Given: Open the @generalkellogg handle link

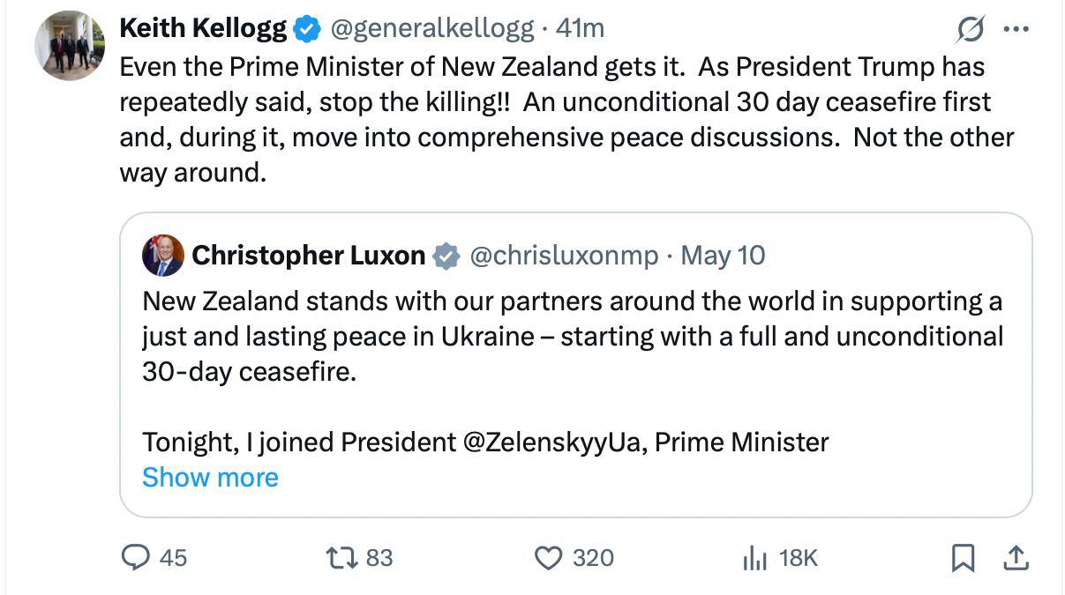Looking at the screenshot, I should [431, 29].
